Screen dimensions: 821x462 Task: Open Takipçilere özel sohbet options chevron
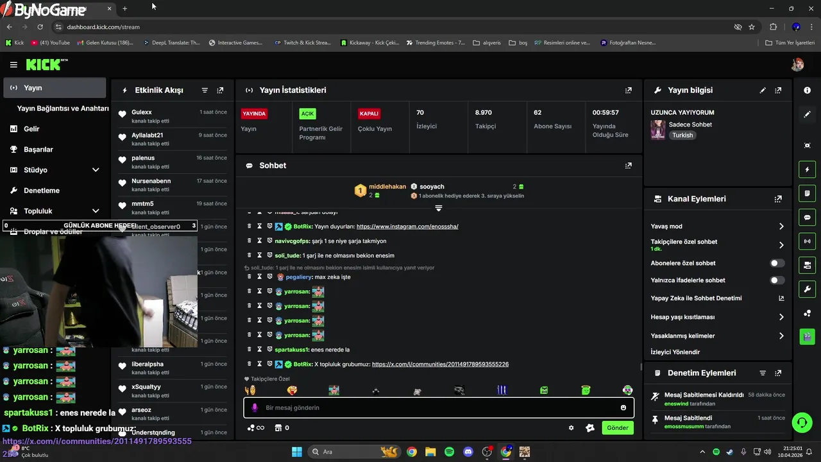[781, 245]
